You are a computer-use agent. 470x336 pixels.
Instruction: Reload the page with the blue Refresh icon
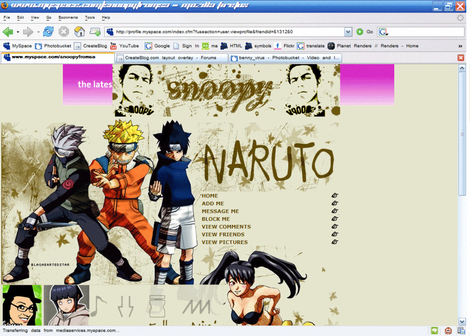[48, 32]
